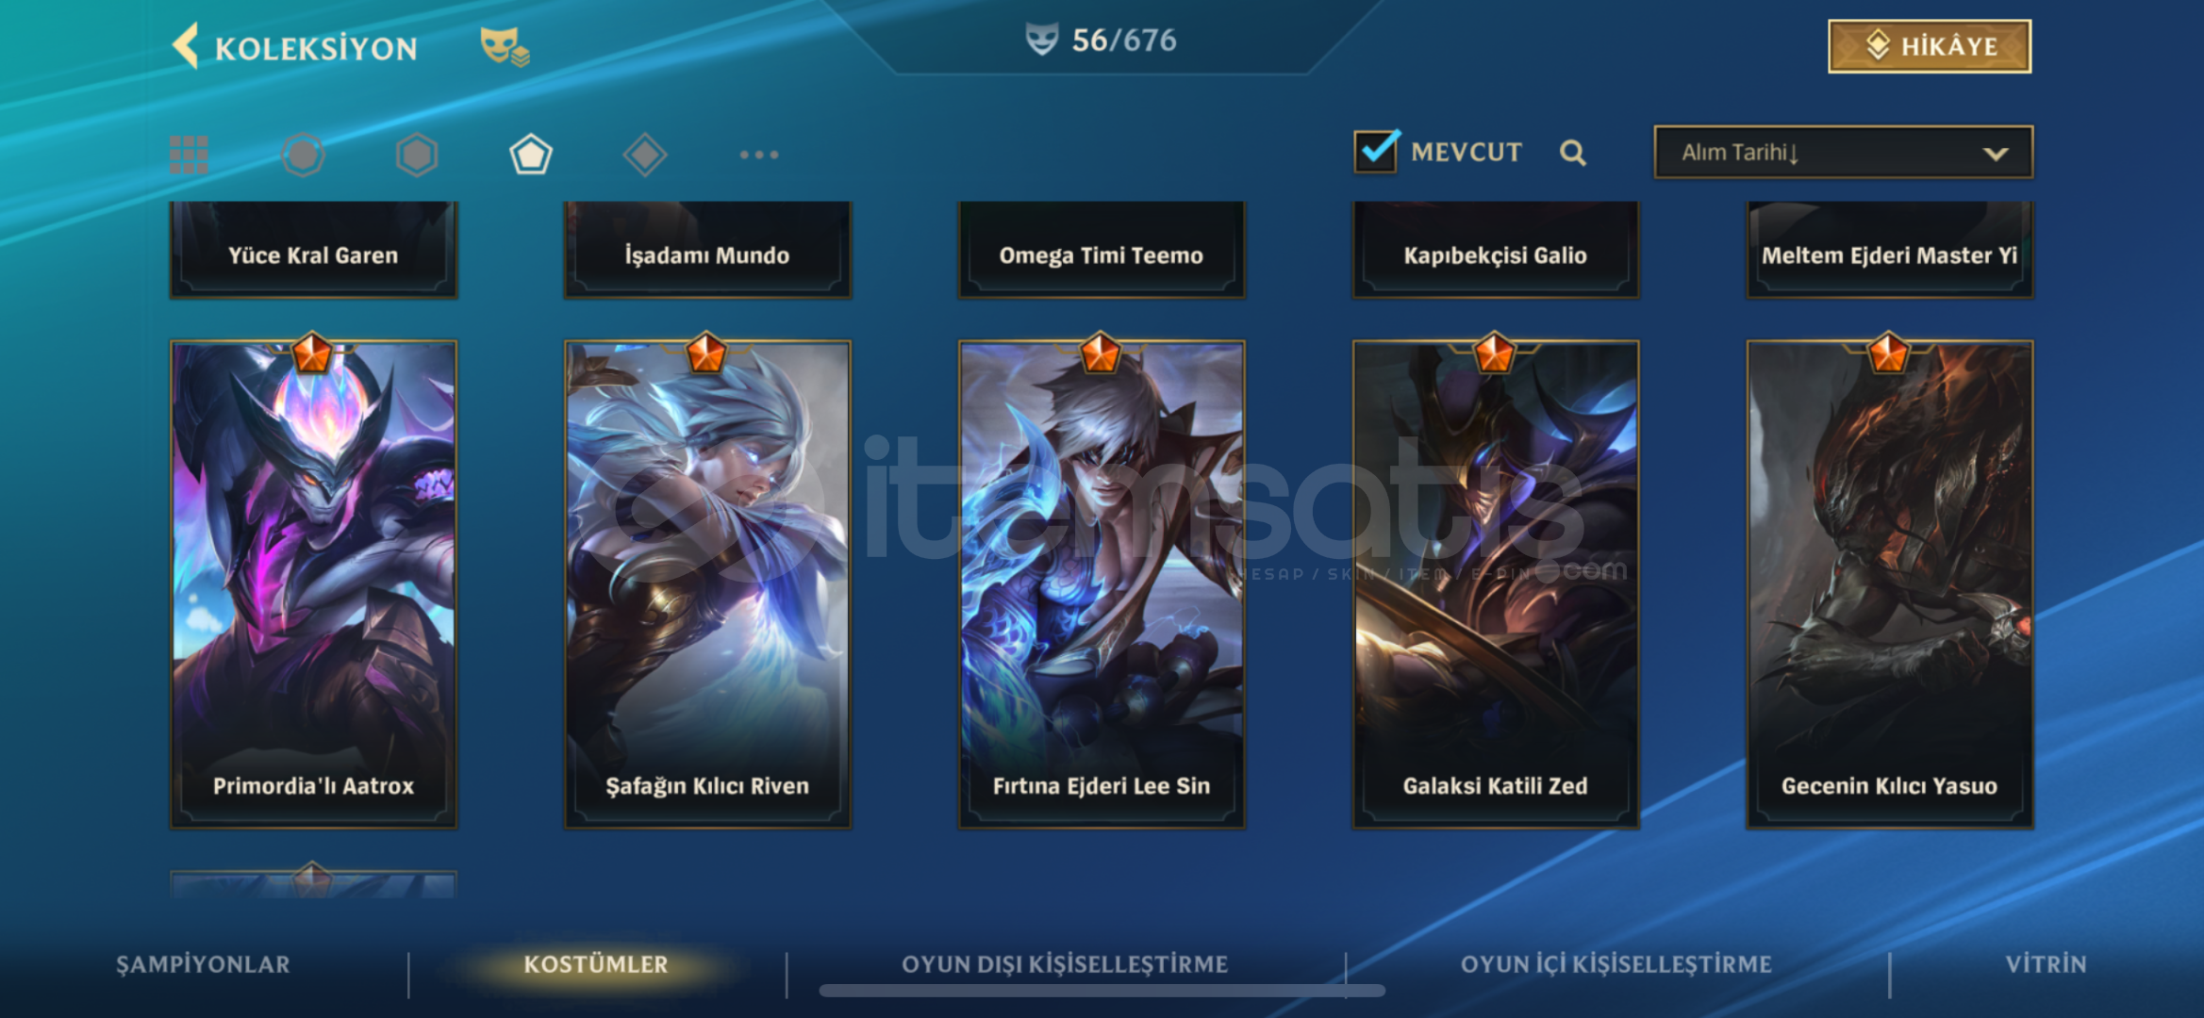The image size is (2204, 1018).
Task: Go back using the Koleksiyon arrow
Action: pos(186,45)
